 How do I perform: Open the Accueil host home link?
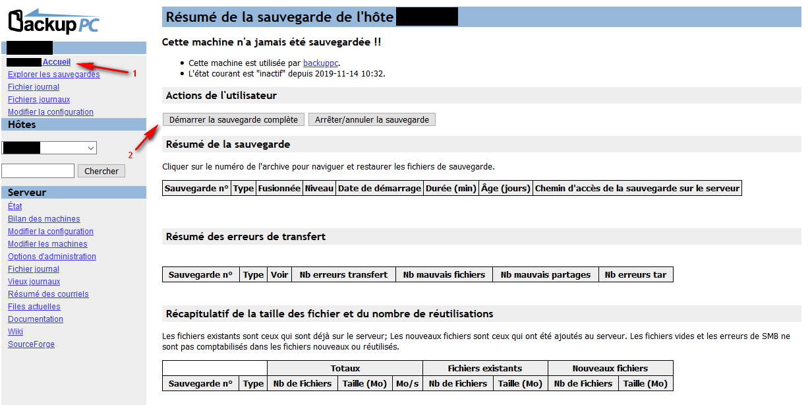click(x=57, y=62)
